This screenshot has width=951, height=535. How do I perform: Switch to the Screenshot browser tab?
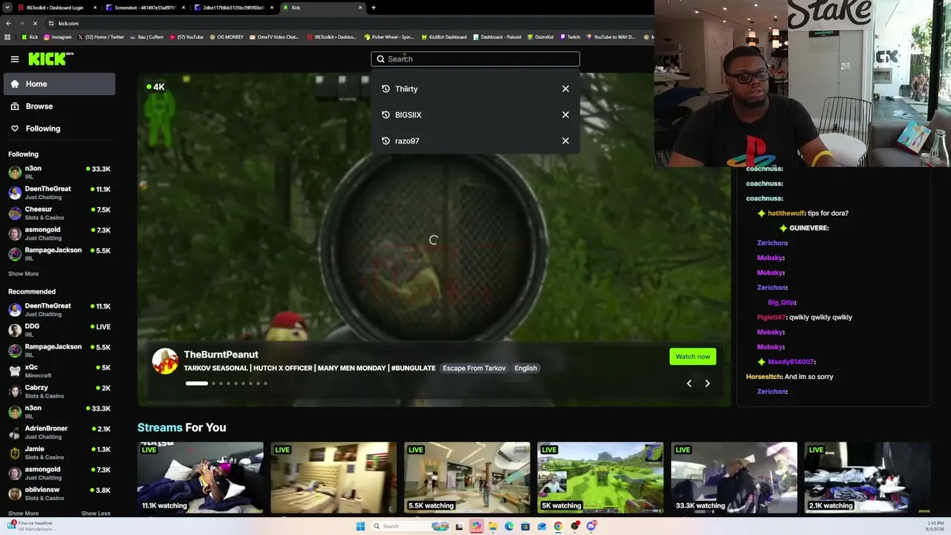(x=145, y=7)
